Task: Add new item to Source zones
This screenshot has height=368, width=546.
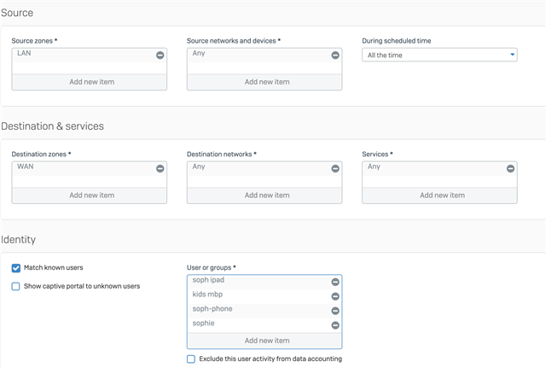Action: 91,82
